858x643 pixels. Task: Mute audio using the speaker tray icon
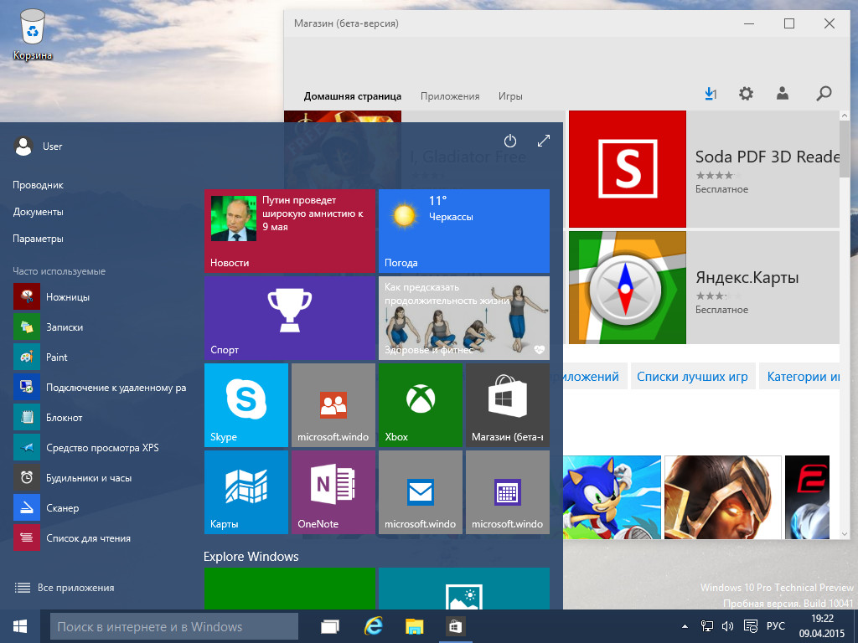(x=726, y=625)
